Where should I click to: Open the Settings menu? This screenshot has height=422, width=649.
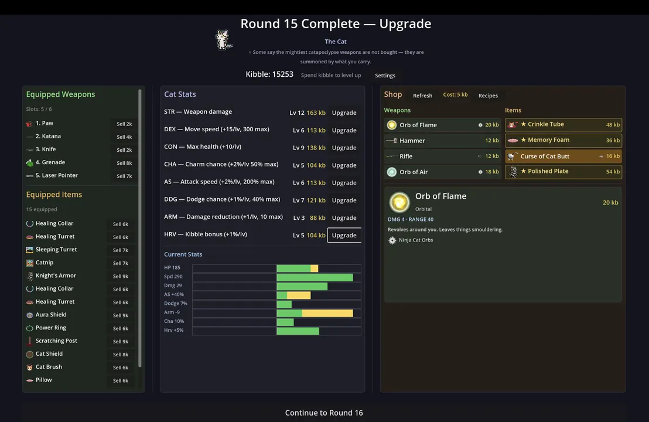(x=385, y=76)
